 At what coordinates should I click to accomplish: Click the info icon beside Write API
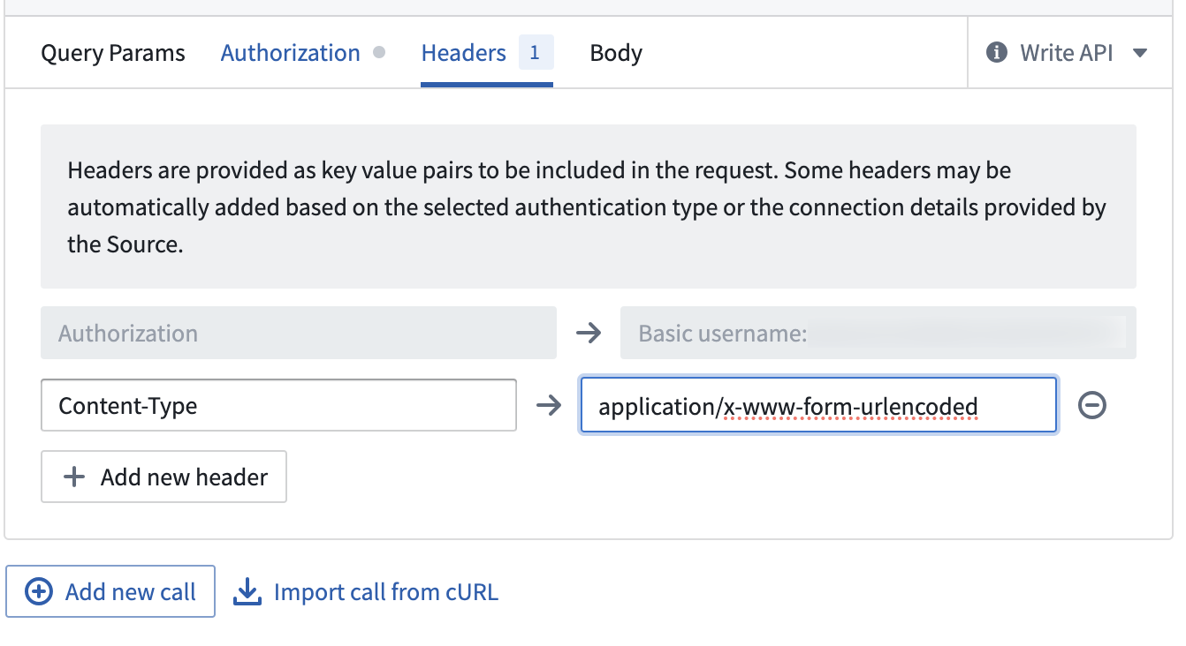tap(997, 53)
